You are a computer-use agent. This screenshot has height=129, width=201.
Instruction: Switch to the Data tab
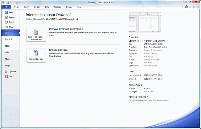pyautogui.click(x=47, y=7)
